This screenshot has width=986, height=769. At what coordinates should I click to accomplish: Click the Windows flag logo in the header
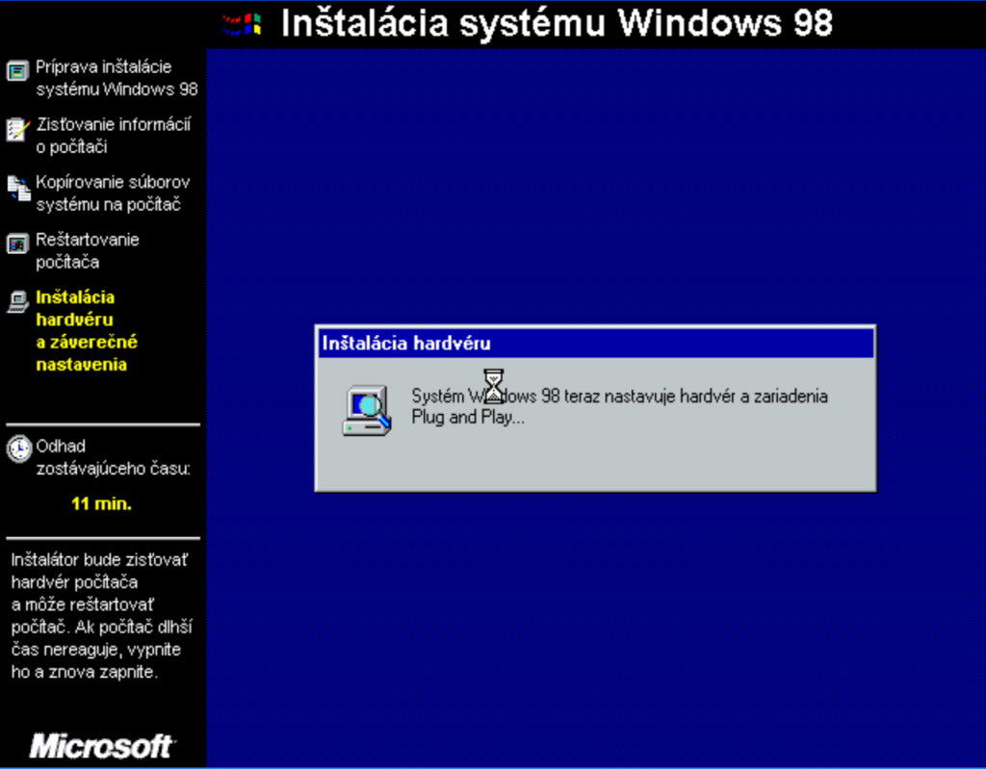[242, 24]
